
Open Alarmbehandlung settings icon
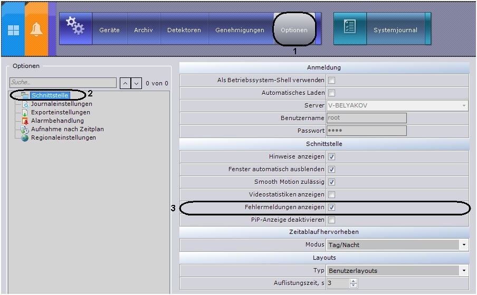pos(25,121)
